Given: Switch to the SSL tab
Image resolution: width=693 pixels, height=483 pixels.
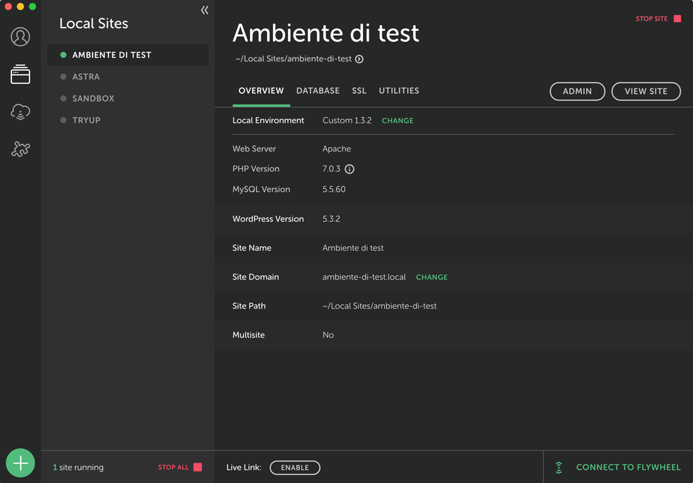Looking at the screenshot, I should (359, 91).
